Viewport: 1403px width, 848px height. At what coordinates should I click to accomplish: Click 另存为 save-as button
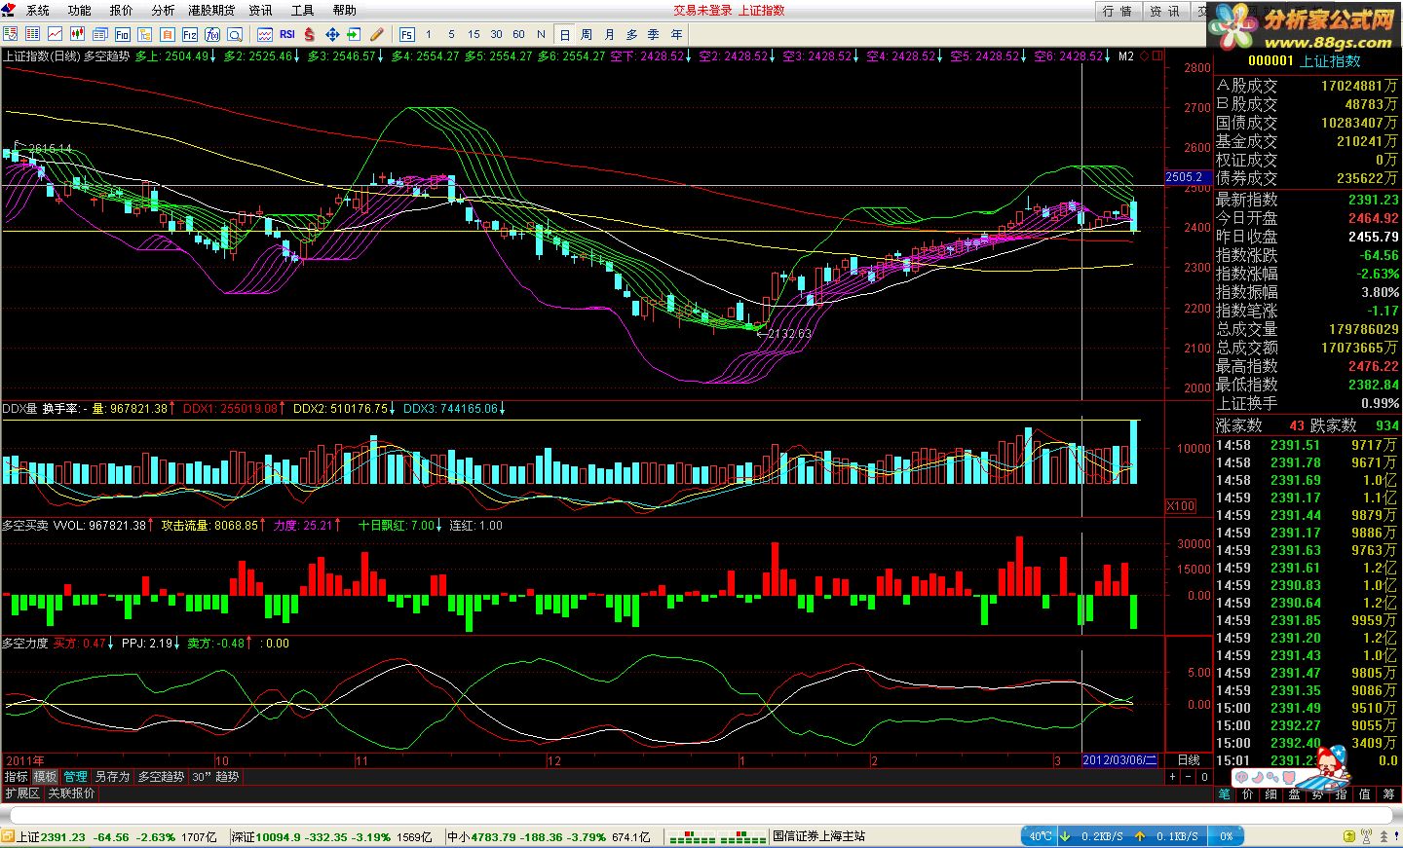pyautogui.click(x=112, y=777)
